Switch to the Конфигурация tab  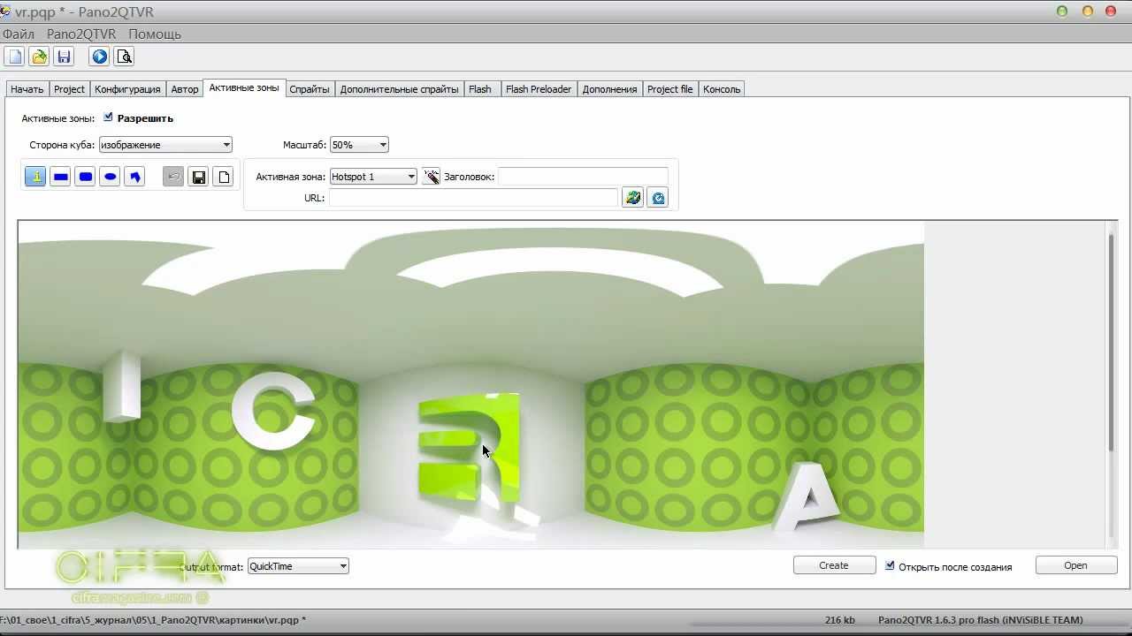click(x=127, y=89)
